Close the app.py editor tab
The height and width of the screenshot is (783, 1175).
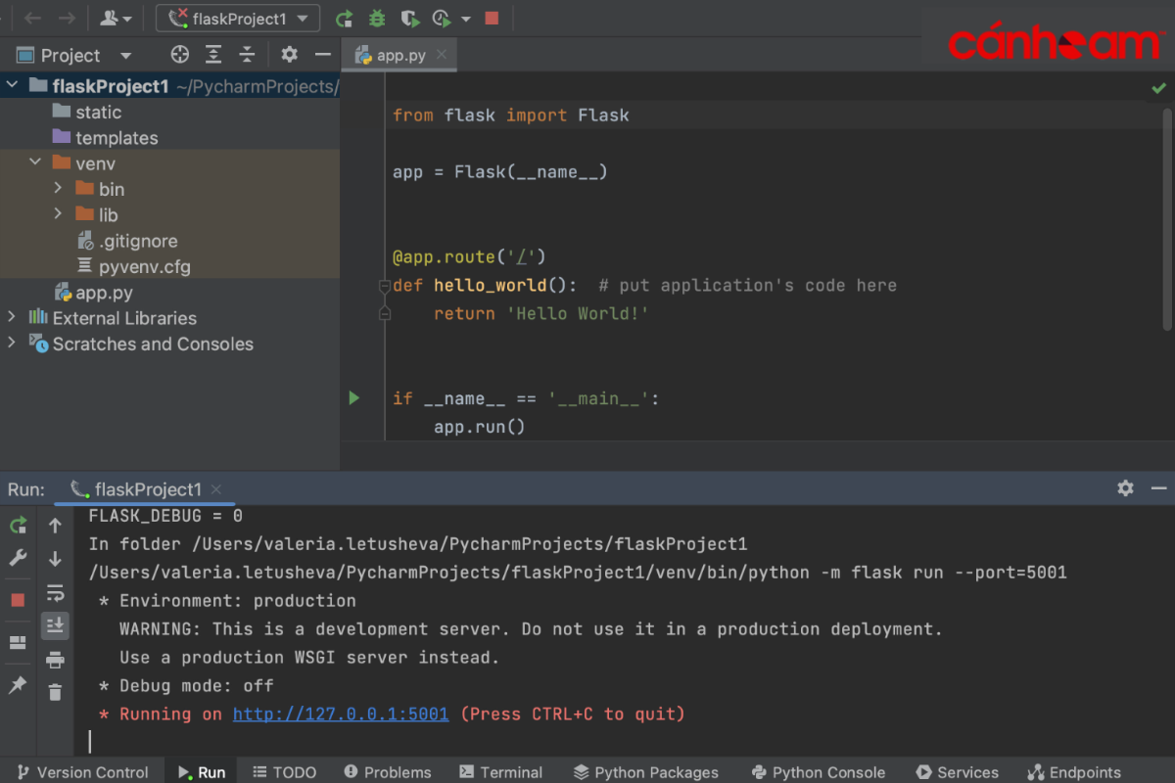443,56
